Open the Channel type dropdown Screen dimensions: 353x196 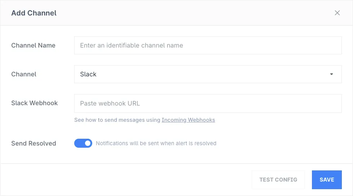tap(207, 74)
